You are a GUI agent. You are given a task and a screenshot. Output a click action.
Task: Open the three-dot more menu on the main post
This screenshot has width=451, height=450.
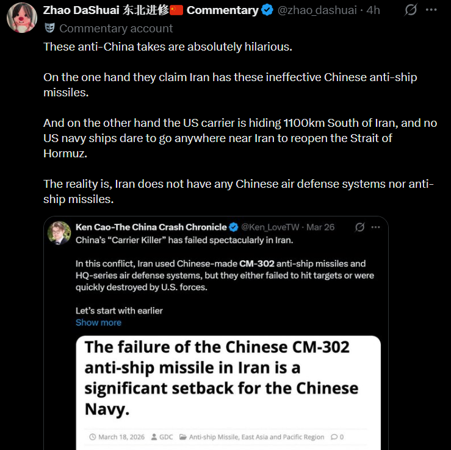[431, 10]
